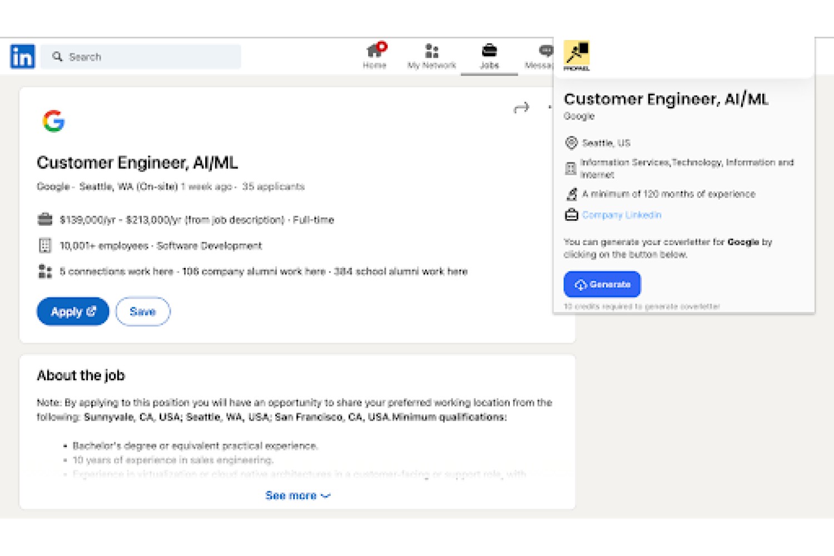Click the $139,000/yr - $213,000/yr salary text
The height and width of the screenshot is (556, 834).
click(x=172, y=220)
